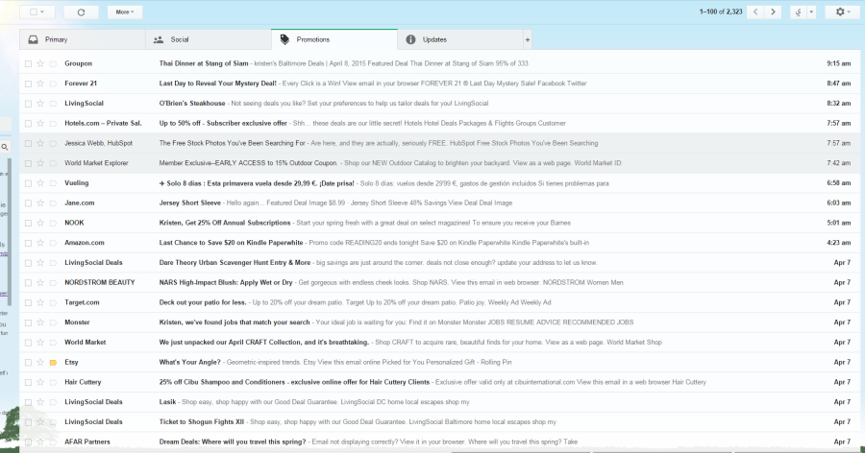Open the Thai Dinner at Stang of Siam email

pos(204,63)
